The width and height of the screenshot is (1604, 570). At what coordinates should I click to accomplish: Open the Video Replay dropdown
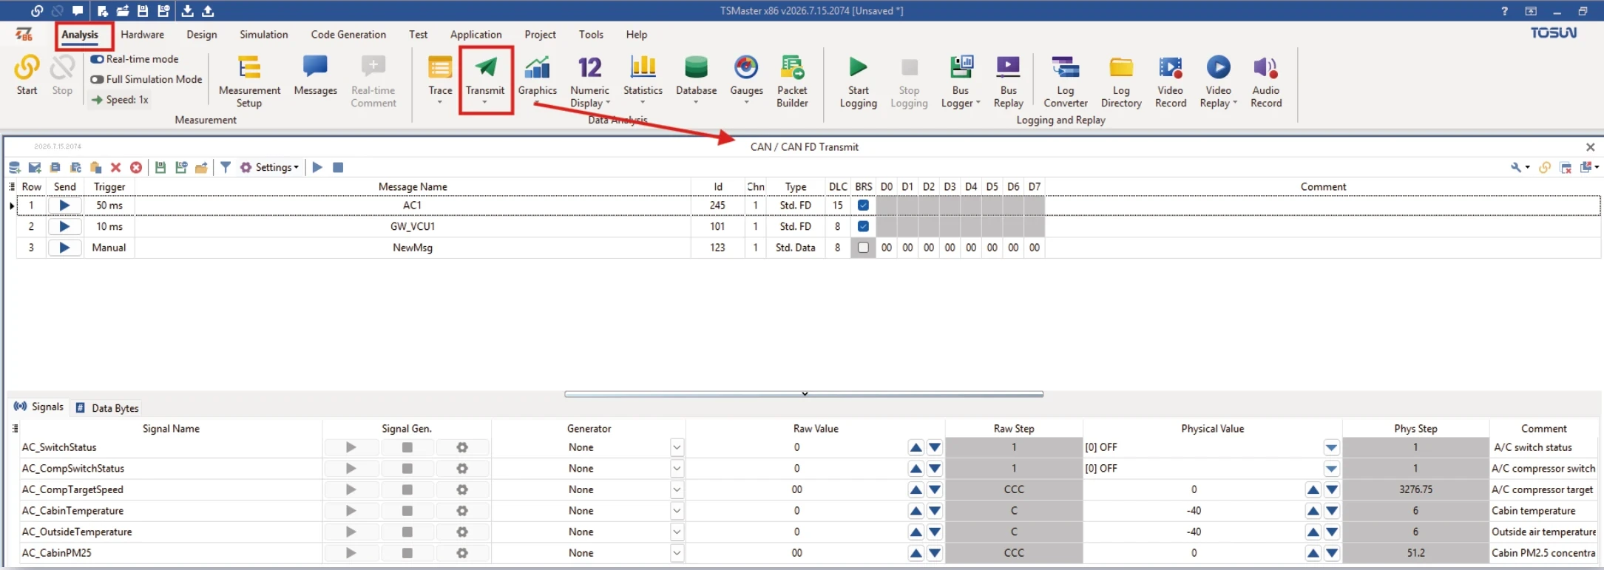point(1235,104)
